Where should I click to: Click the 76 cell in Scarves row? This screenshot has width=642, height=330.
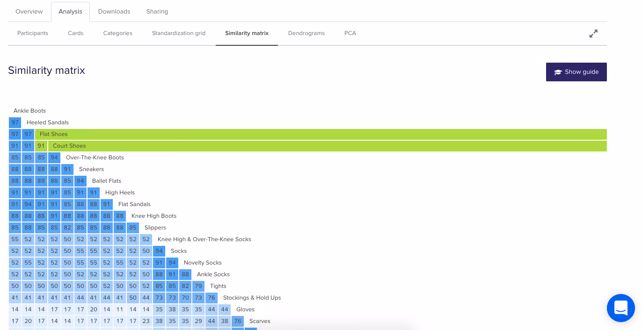tap(238, 321)
